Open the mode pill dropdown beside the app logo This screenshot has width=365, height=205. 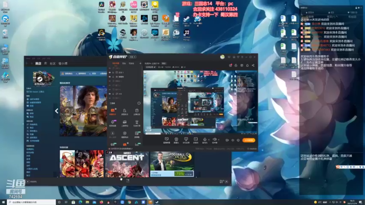[132, 57]
